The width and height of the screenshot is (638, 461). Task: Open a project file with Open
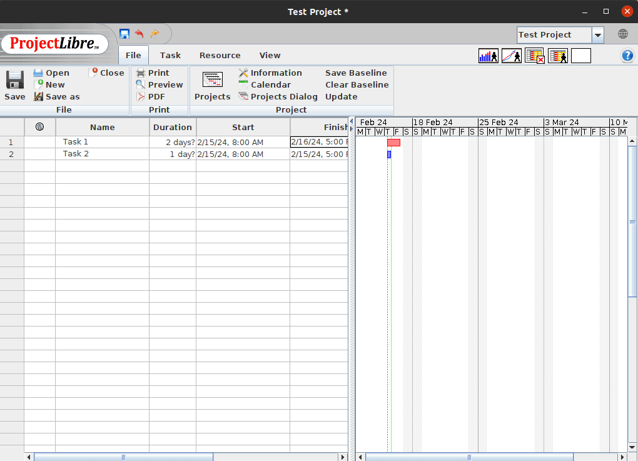52,73
